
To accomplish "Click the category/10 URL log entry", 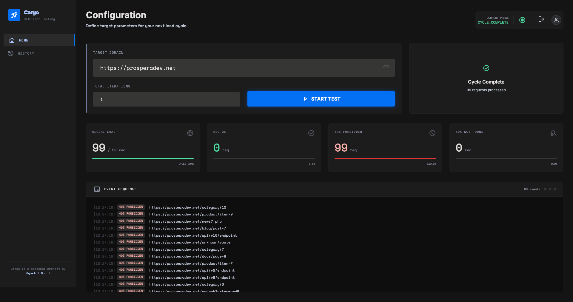I will pyautogui.click(x=187, y=207).
